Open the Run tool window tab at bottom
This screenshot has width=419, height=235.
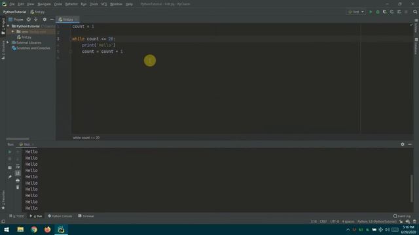click(x=36, y=216)
